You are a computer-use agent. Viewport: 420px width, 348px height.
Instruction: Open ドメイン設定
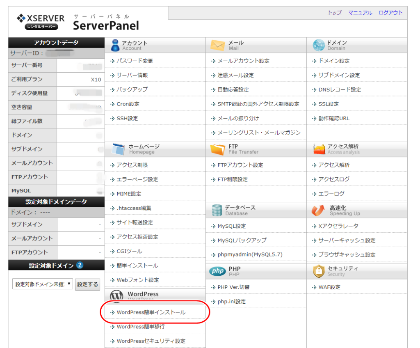[x=334, y=61]
